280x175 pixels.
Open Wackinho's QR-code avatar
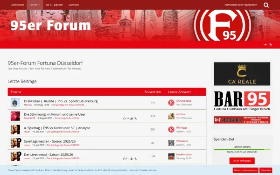[x=171, y=143]
